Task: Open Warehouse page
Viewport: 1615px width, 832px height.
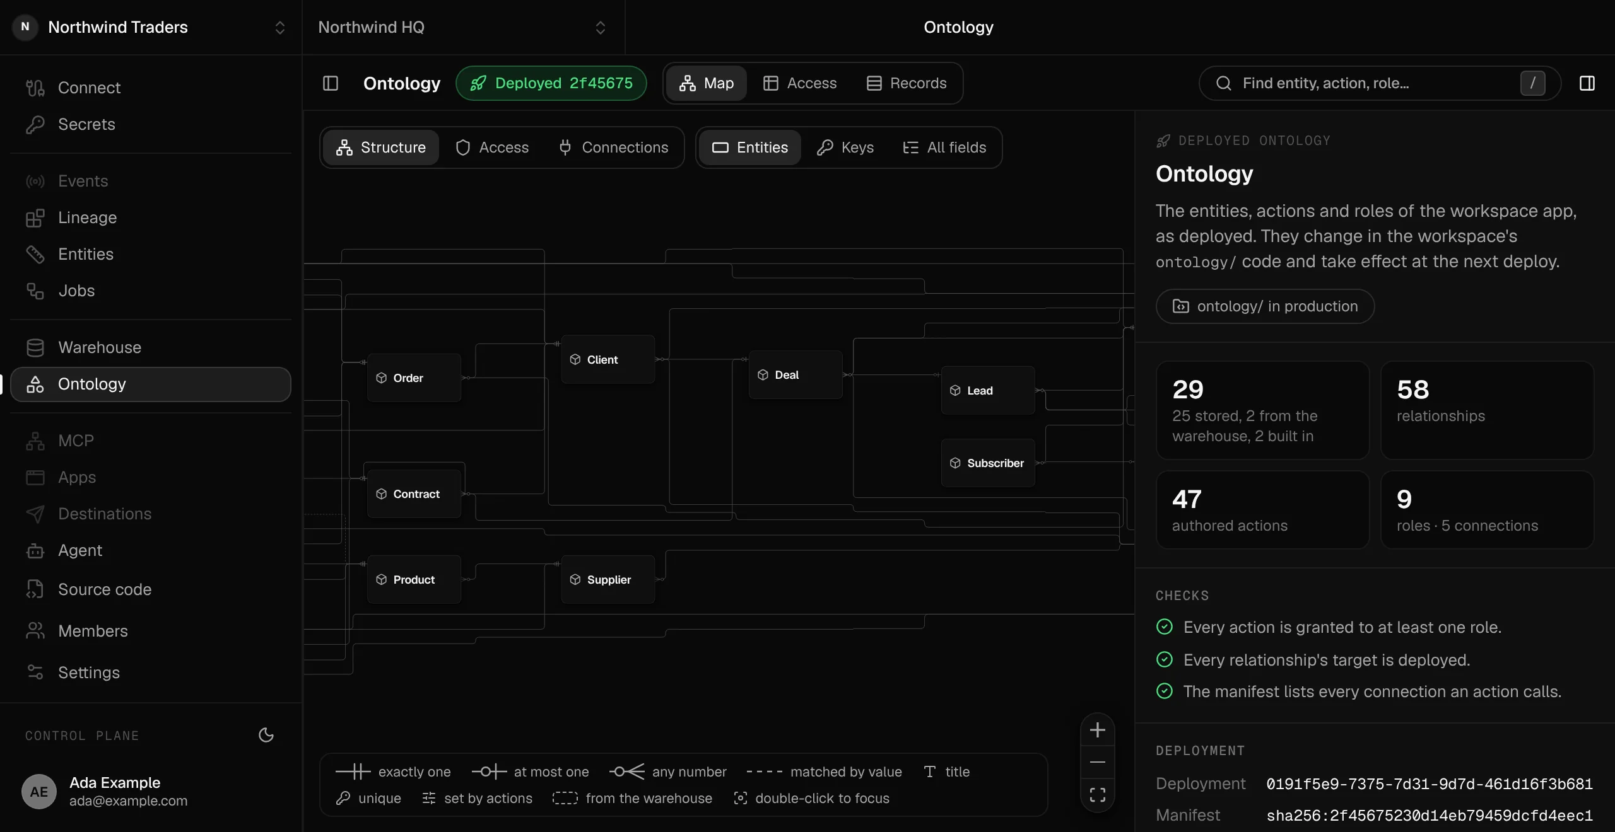Action: coord(151,347)
